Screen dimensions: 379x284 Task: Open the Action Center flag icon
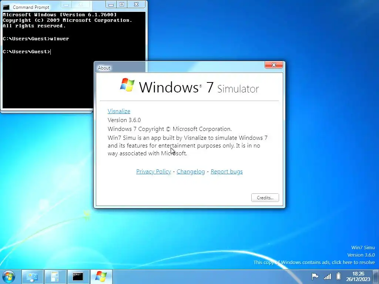(315, 277)
